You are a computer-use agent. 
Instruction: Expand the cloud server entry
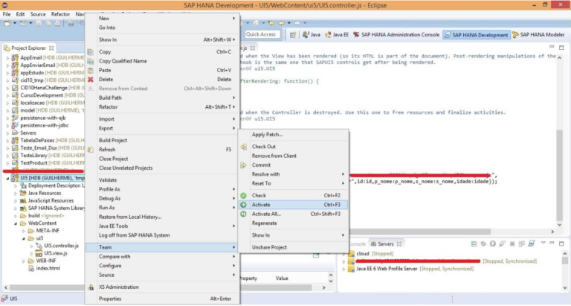[345, 253]
